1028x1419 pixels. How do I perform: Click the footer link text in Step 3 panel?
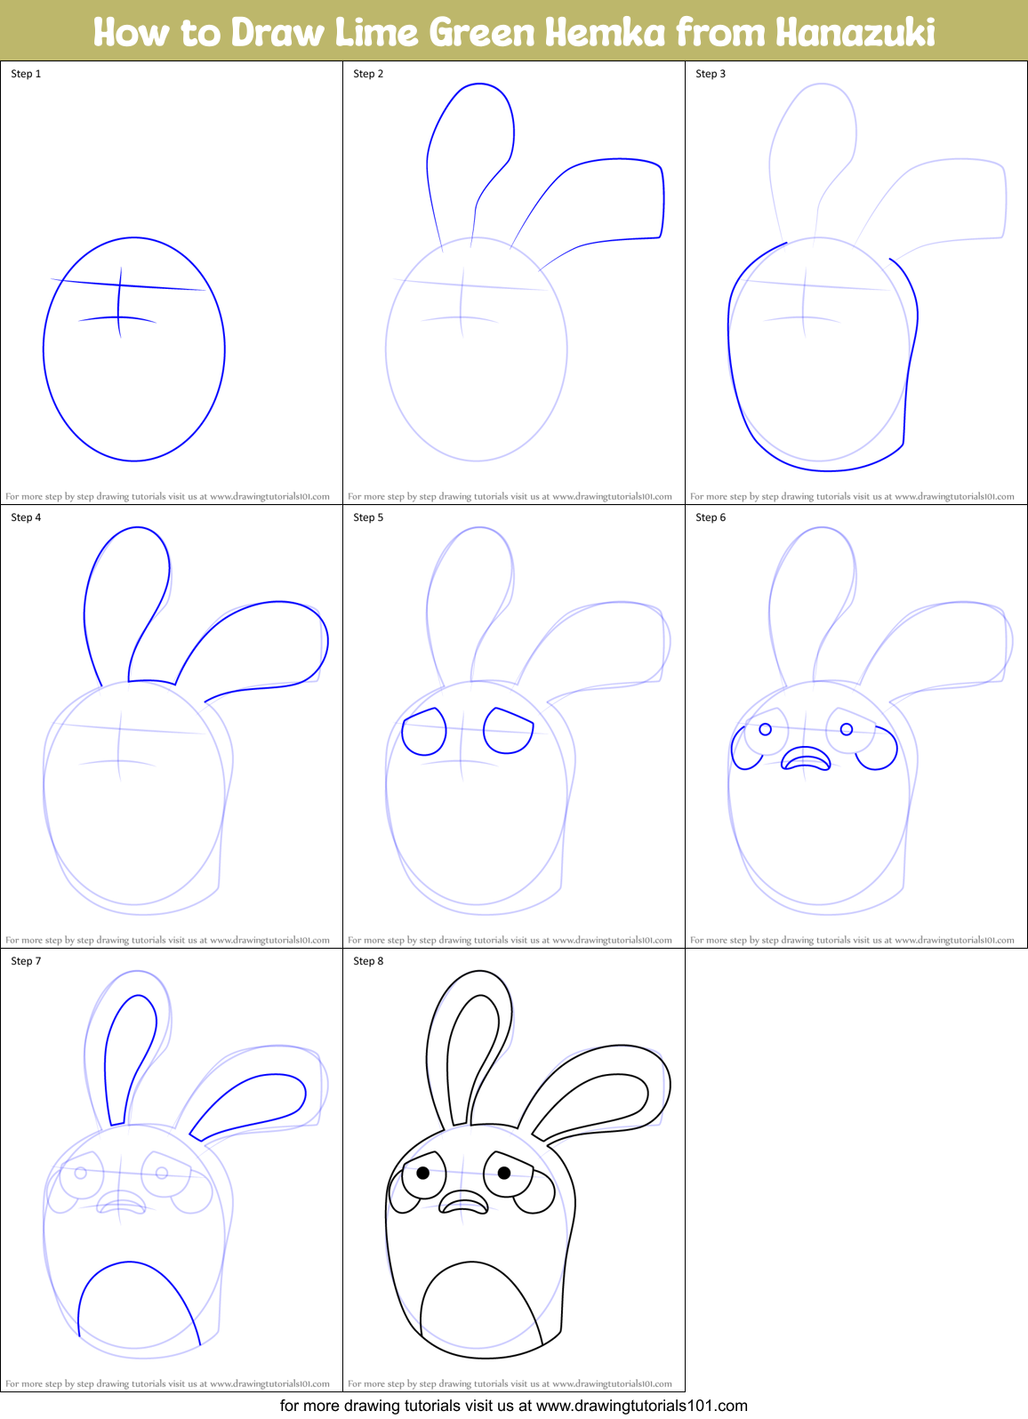(x=852, y=497)
